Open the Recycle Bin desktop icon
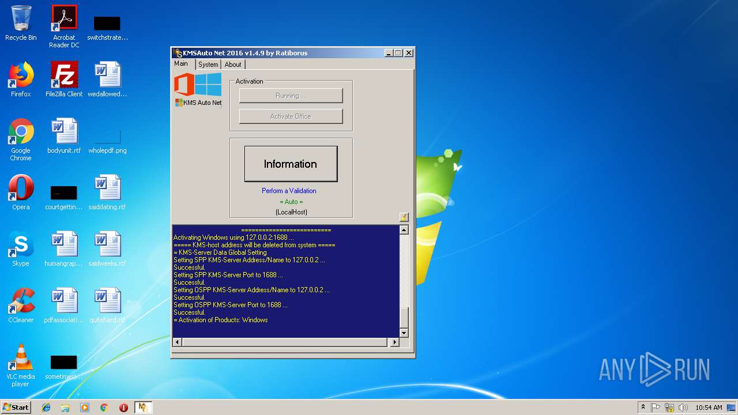Screen dimensions: 738x415 tap(21, 23)
